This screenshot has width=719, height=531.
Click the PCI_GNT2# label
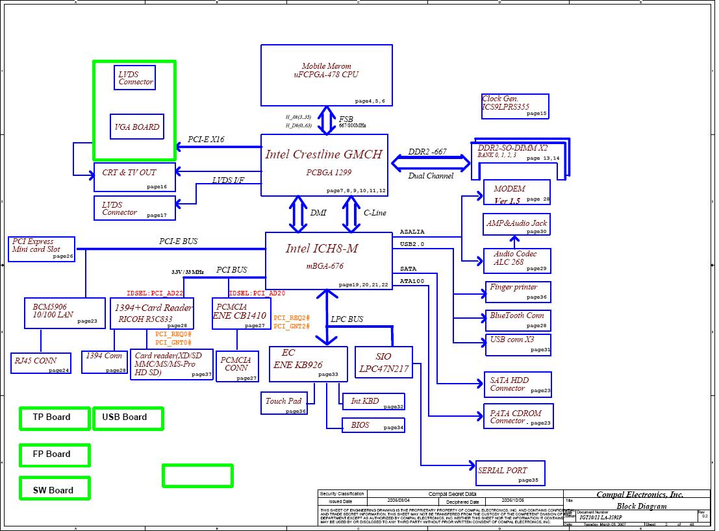292,327
